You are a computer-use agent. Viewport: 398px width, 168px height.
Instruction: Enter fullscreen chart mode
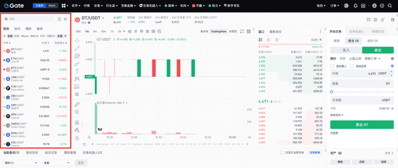242,31
